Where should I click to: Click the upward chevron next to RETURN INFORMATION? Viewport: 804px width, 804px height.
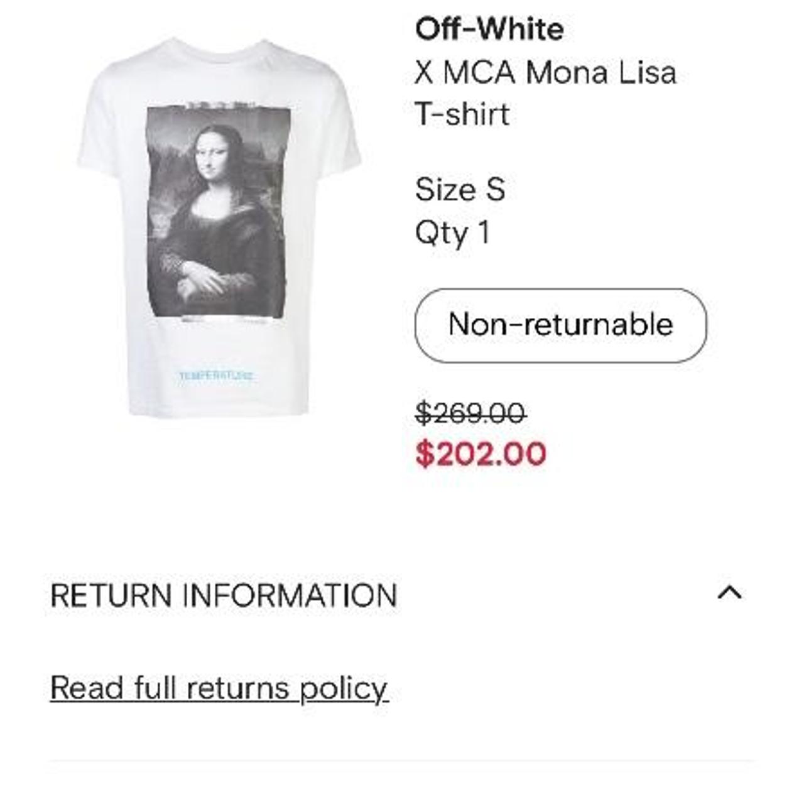coord(729,592)
